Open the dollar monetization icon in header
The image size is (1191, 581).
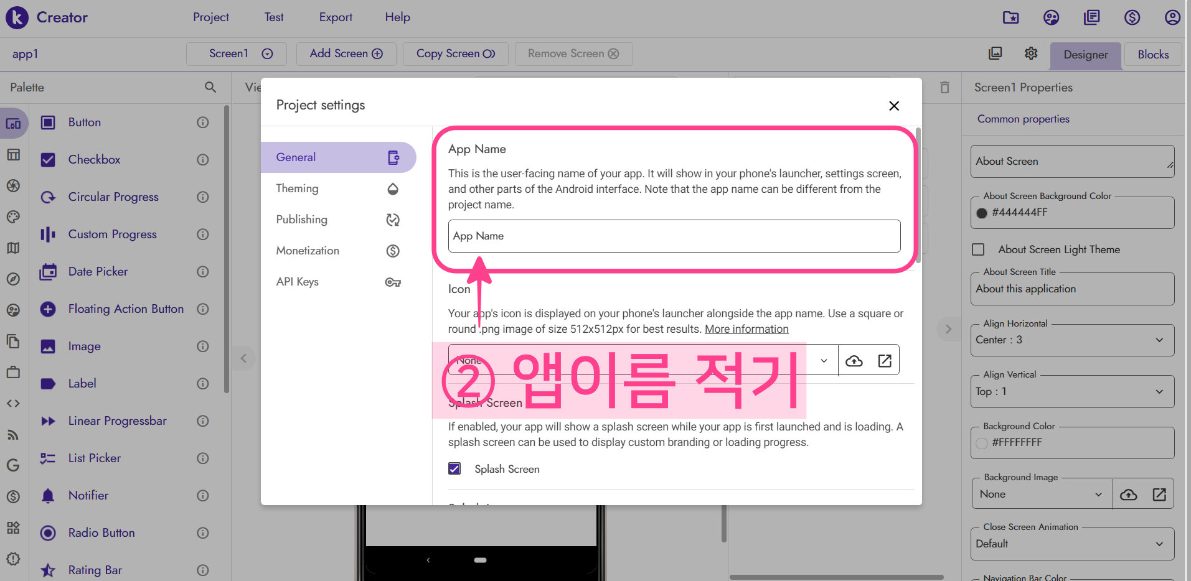tap(1132, 17)
